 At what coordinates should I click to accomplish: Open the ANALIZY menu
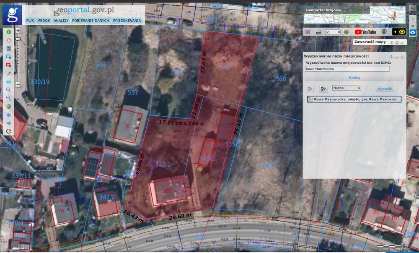[x=61, y=20]
